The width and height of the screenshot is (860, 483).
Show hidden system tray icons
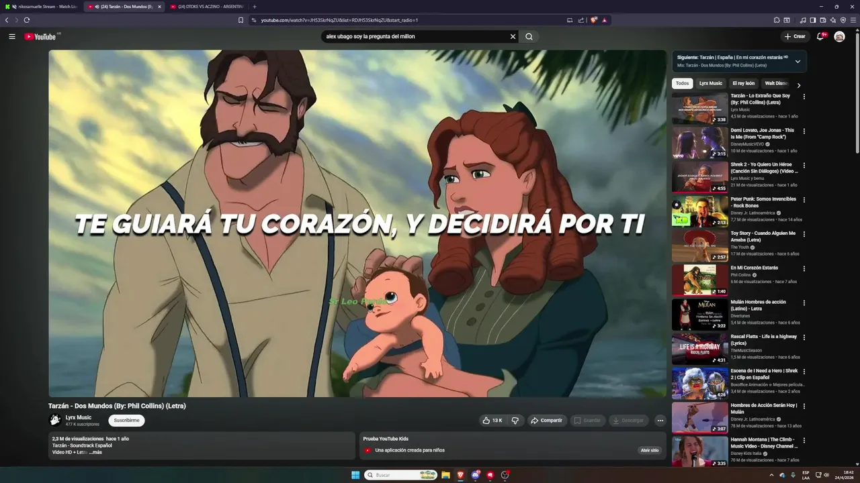click(x=771, y=475)
